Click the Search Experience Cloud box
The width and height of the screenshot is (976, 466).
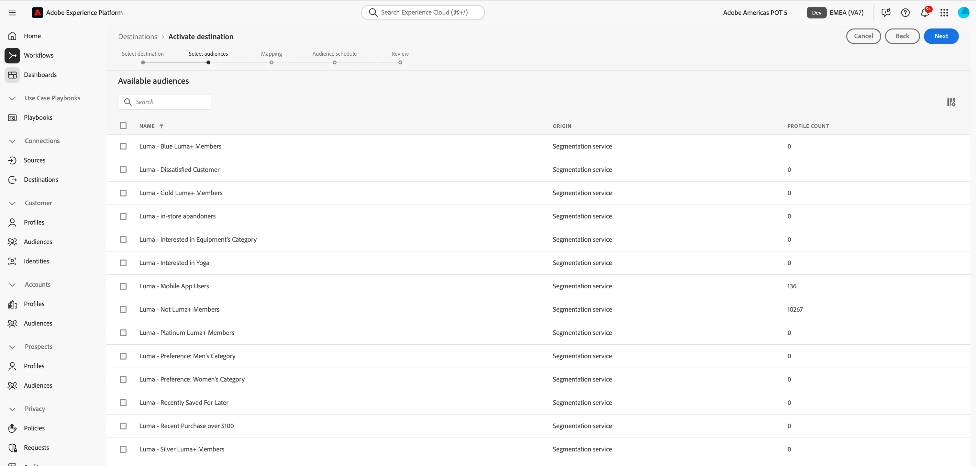(423, 13)
